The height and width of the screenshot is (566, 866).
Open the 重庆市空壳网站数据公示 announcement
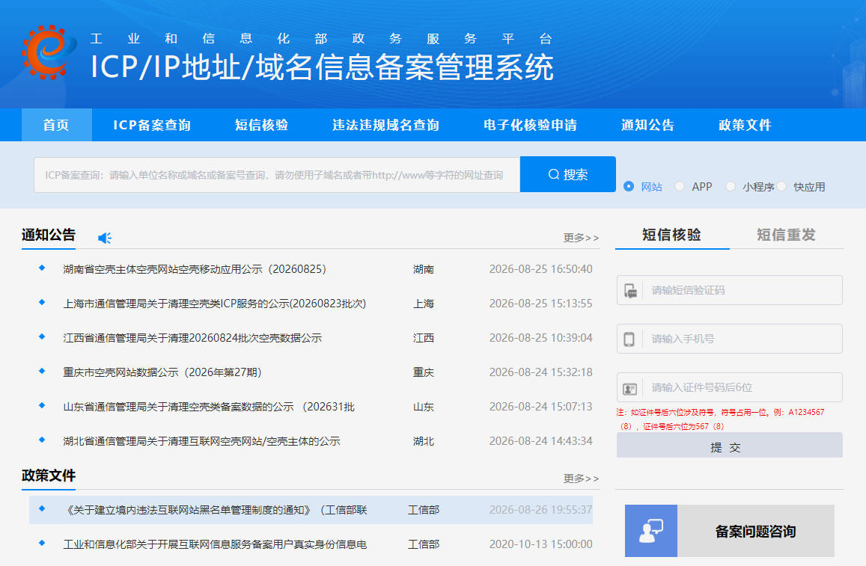(x=162, y=372)
